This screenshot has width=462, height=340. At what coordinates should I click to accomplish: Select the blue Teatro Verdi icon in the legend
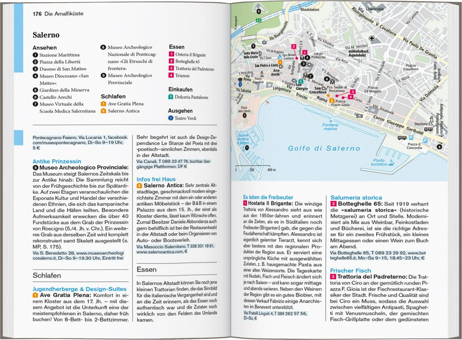pos(171,118)
